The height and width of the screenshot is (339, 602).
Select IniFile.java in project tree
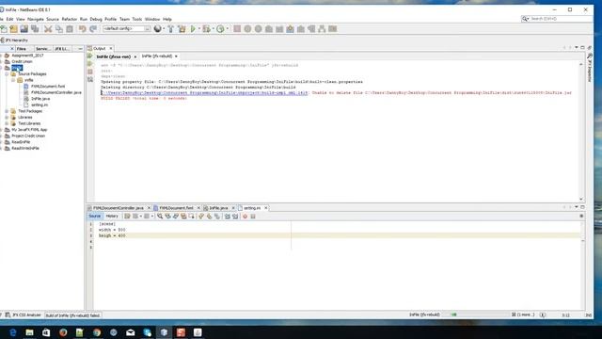click(x=40, y=99)
